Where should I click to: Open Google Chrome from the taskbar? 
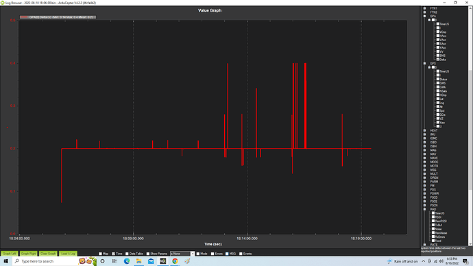175,261
